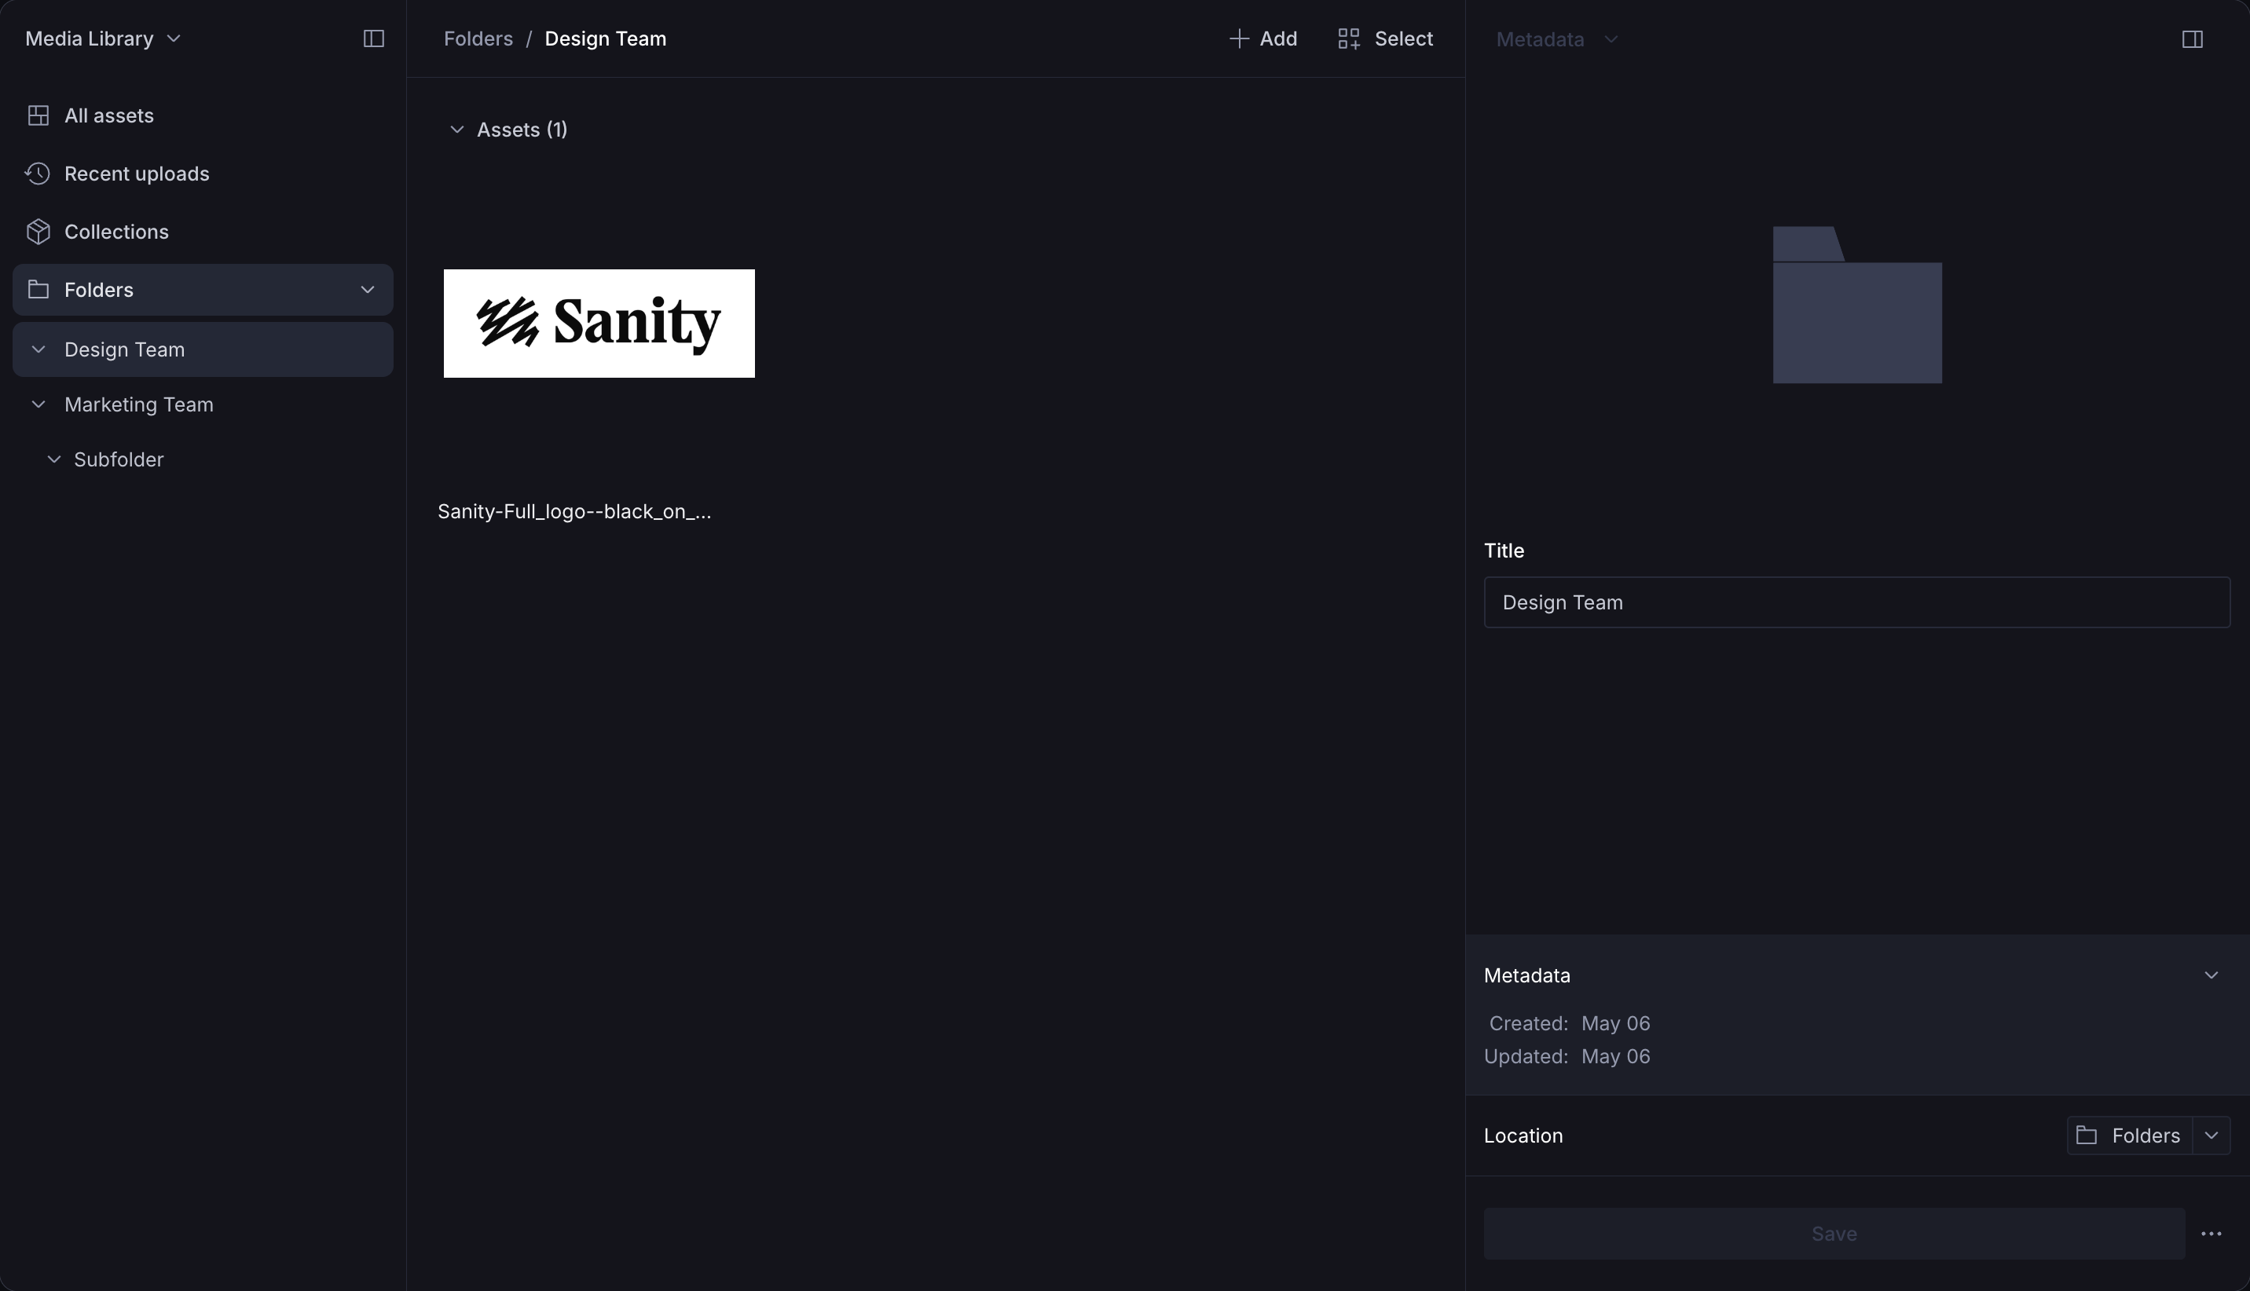Click the Location Folders button
Image resolution: width=2250 pixels, height=1291 pixels.
[2129, 1136]
